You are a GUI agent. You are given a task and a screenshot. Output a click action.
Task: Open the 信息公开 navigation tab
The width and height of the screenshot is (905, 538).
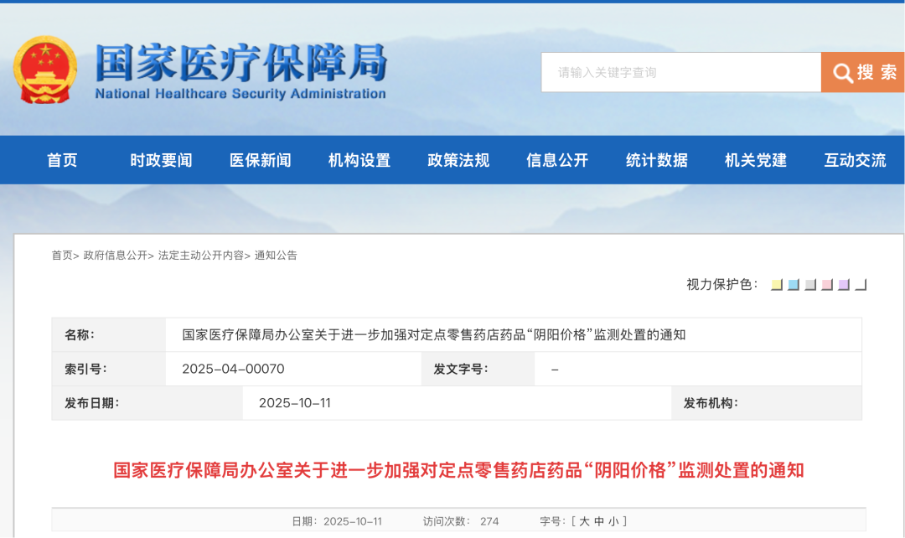pos(557,160)
